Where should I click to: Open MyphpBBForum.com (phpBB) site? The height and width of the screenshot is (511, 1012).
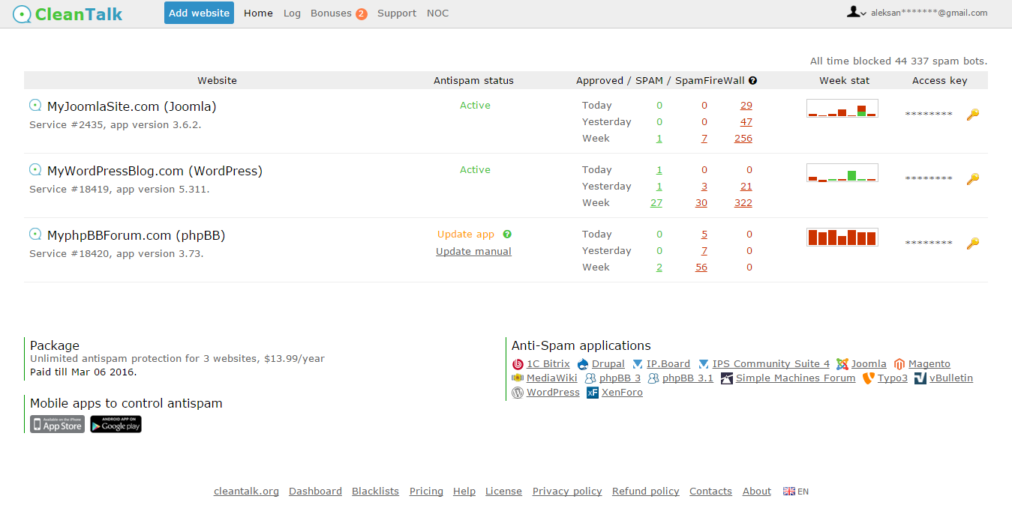coord(137,235)
